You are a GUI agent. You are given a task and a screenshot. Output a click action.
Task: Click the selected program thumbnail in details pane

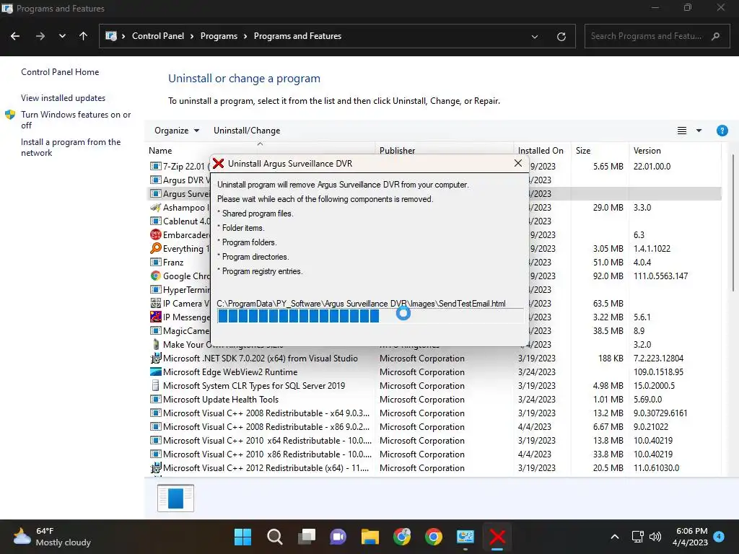(x=175, y=498)
